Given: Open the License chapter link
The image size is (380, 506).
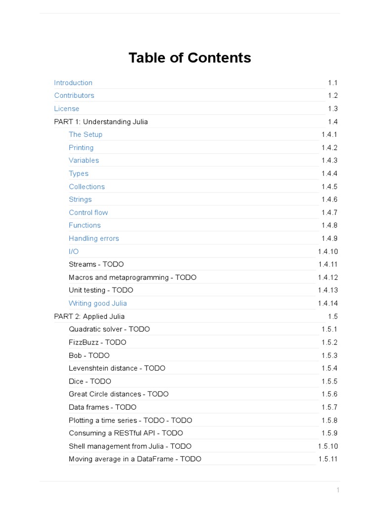Looking at the screenshot, I should pos(67,109).
